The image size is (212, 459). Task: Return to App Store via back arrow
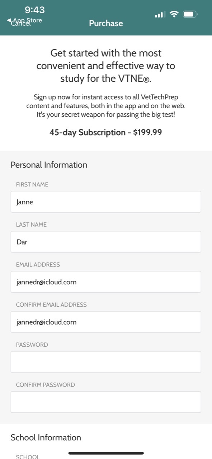click(24, 20)
